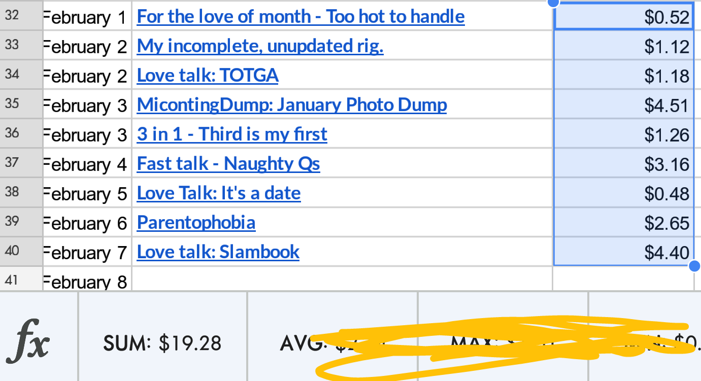The height and width of the screenshot is (381, 701).
Task: Open 'Fast talk - Naughty Qs' link
Action: [x=228, y=164]
